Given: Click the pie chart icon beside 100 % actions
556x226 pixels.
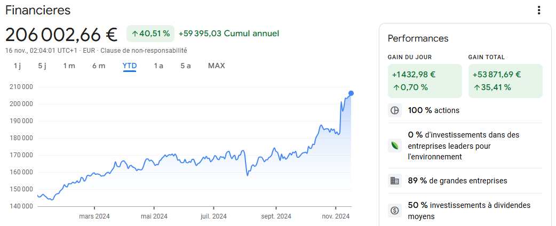Looking at the screenshot, I should tap(395, 110).
